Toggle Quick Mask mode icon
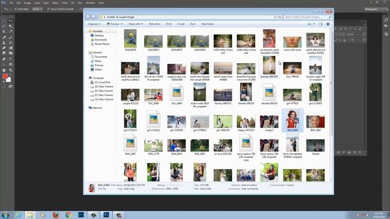The height and width of the screenshot is (219, 390). (x=4, y=86)
